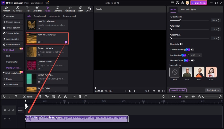Screen dimensions: 224x129
Task: Click the microphone record icon above timeline
Action: coord(164,97)
